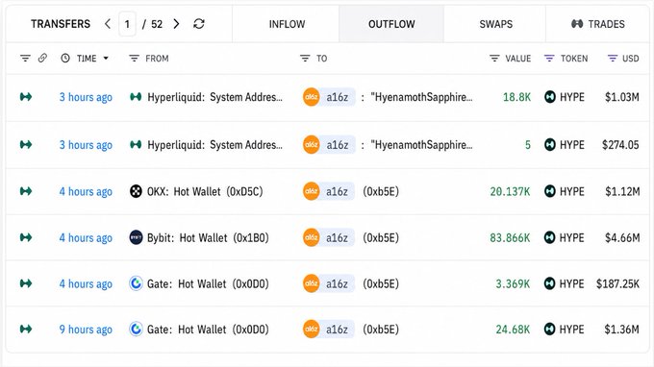The height and width of the screenshot is (367, 654).
Task: Open HyenamothSapphire label in 18.8K row
Action: tap(421, 97)
